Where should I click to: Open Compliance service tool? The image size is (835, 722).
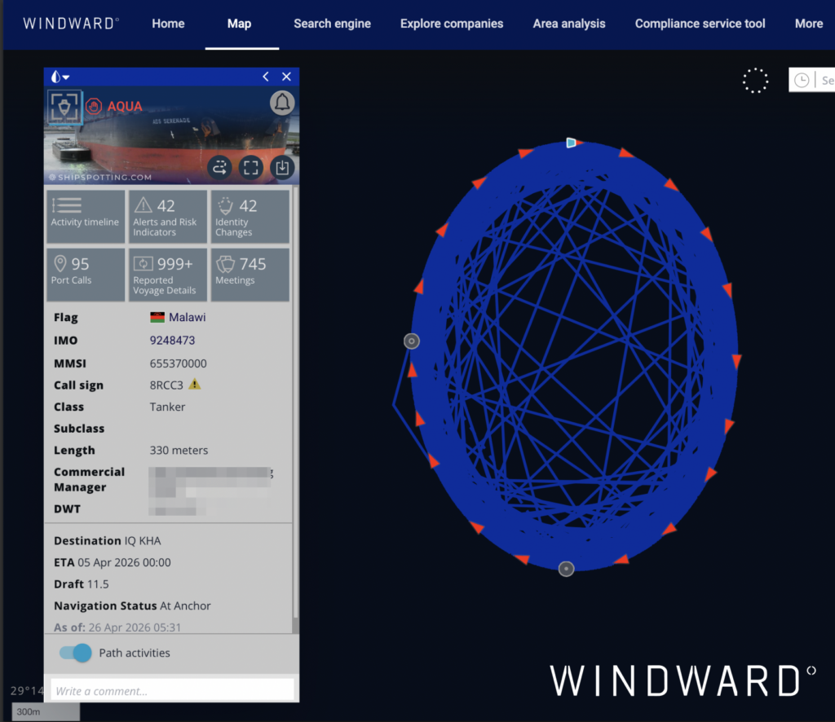(700, 24)
